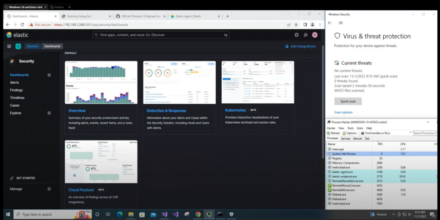Click Add integrations link
Image resolution: width=440 pixels, height=220 pixels.
click(x=300, y=46)
